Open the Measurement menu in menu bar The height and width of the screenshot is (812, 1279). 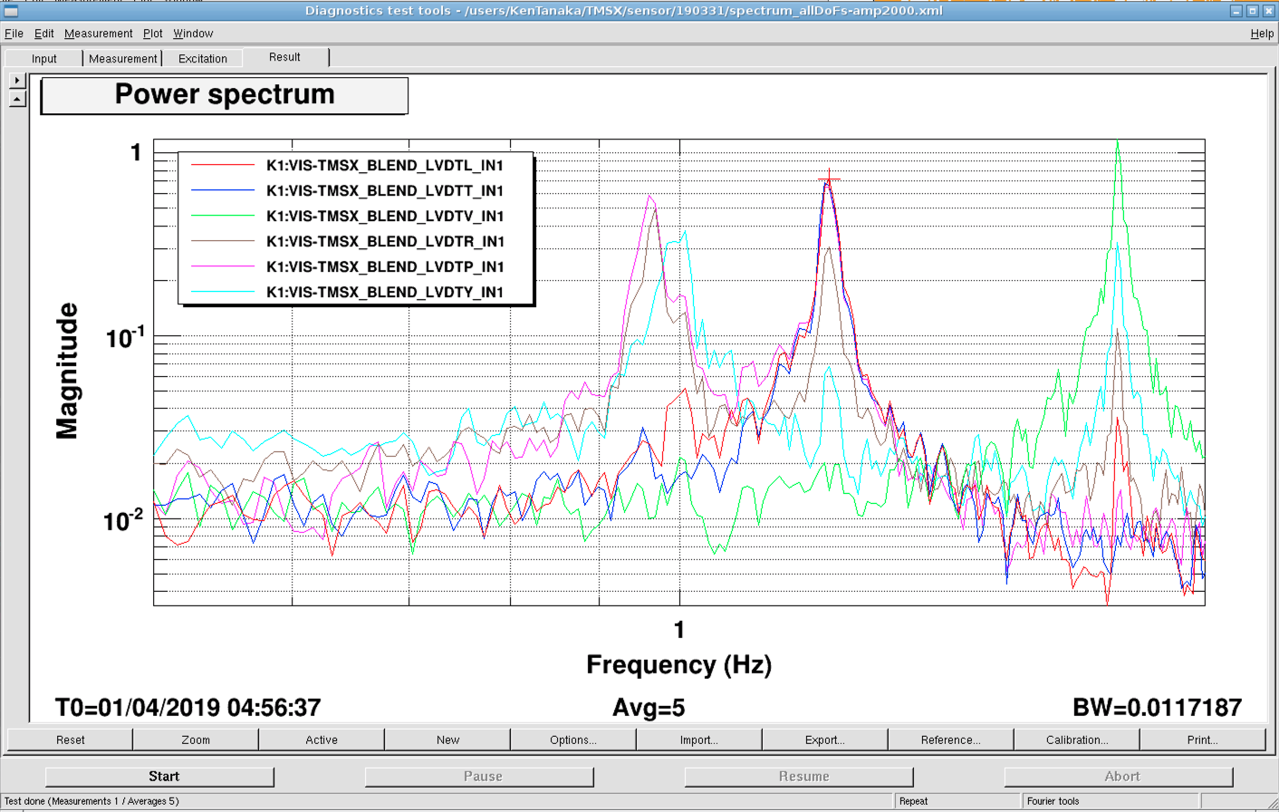pyautogui.click(x=98, y=34)
